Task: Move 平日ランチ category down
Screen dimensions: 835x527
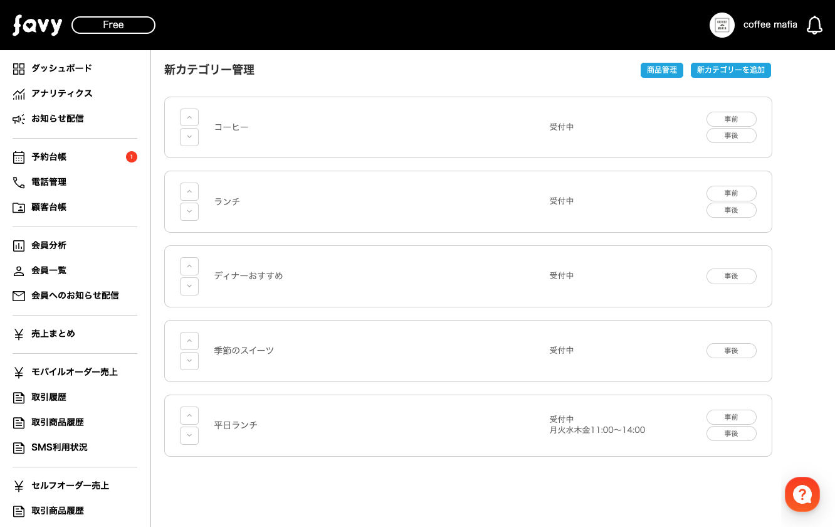Action: 189,435
